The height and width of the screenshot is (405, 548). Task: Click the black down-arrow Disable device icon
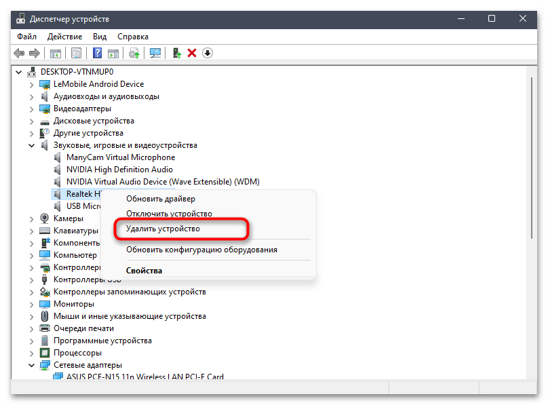[208, 53]
